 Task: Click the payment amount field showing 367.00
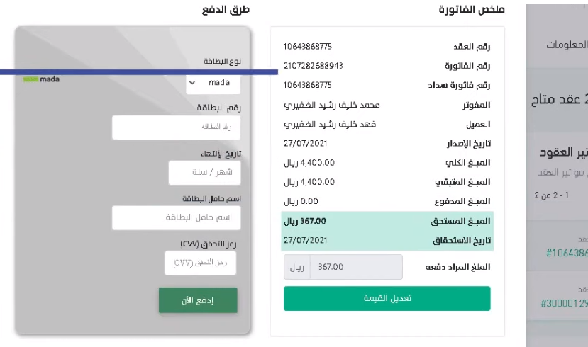pyautogui.click(x=356, y=267)
